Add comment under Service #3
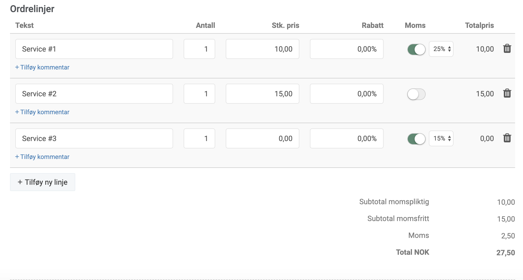 coord(42,157)
